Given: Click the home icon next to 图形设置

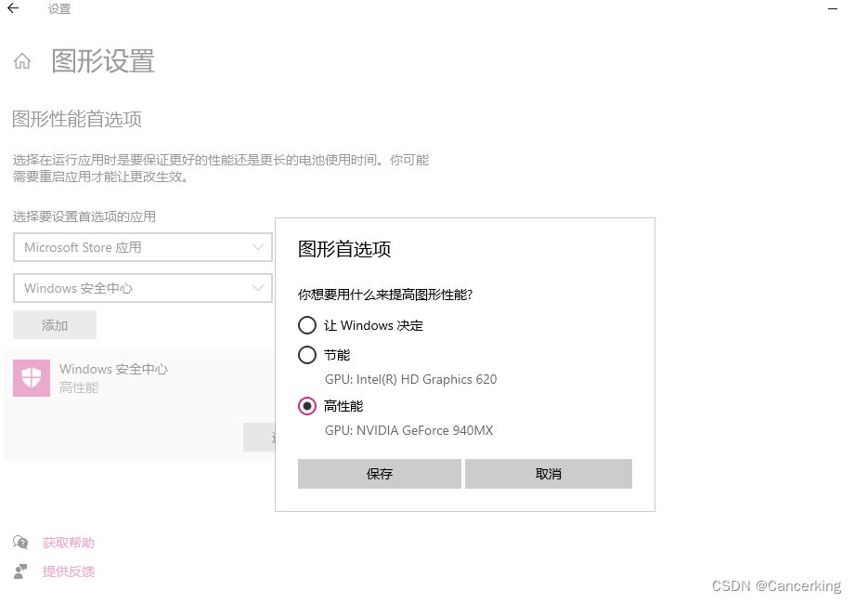Looking at the screenshot, I should pyautogui.click(x=21, y=60).
